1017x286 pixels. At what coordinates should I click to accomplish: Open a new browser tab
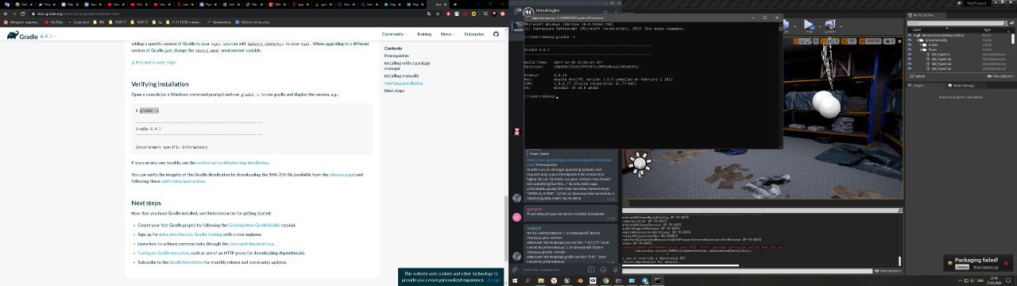(x=455, y=5)
